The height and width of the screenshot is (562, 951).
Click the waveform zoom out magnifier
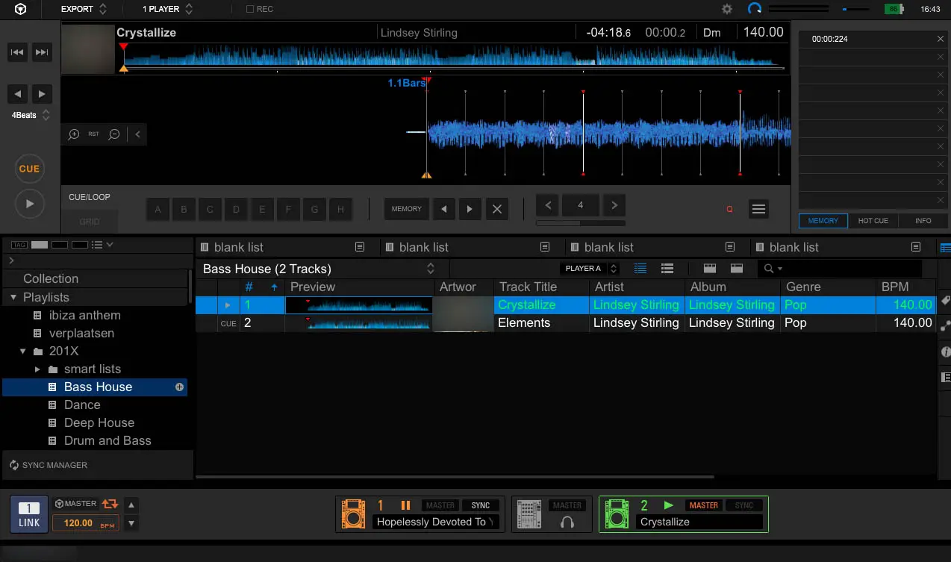coord(114,134)
